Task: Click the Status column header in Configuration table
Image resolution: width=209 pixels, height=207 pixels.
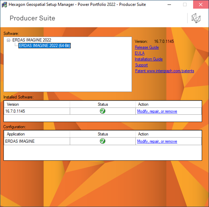Action: tap(103, 134)
